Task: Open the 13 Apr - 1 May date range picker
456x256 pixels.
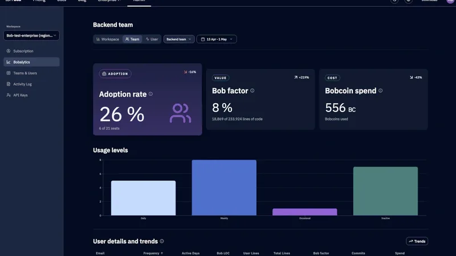Action: click(x=217, y=39)
